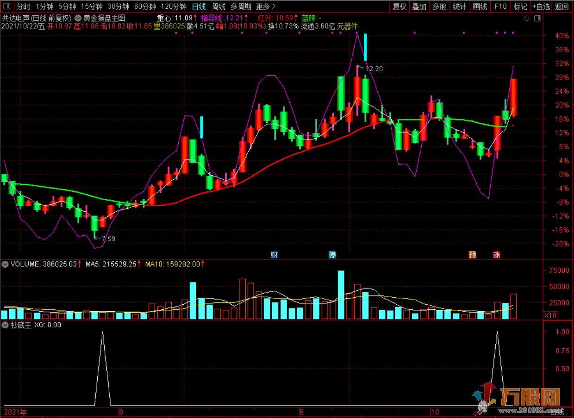This screenshot has width=574, height=418.
Task: Click the 共达电声(日线 前复权) stock title
Action: [37, 18]
